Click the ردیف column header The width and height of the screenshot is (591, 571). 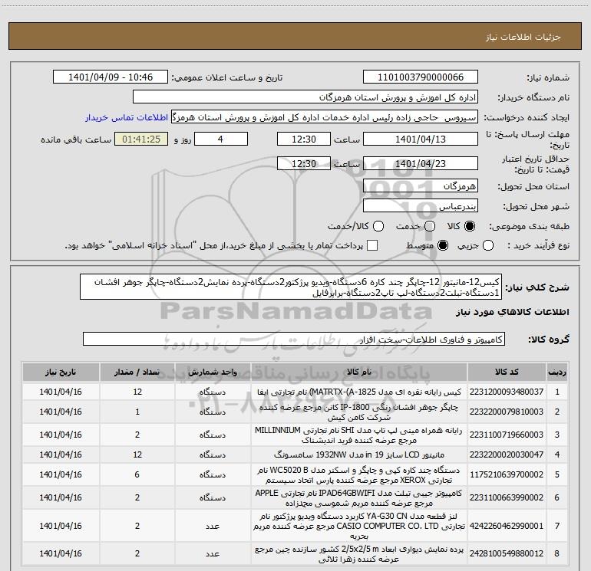[557, 372]
